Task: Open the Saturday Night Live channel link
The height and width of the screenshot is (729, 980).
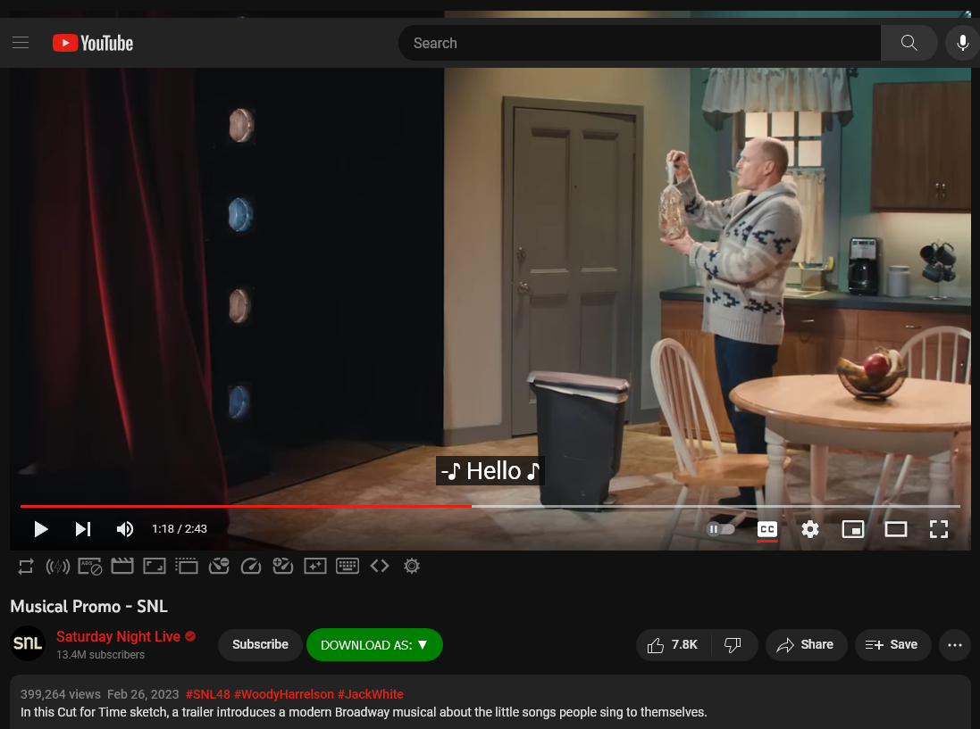Action: click(x=118, y=636)
